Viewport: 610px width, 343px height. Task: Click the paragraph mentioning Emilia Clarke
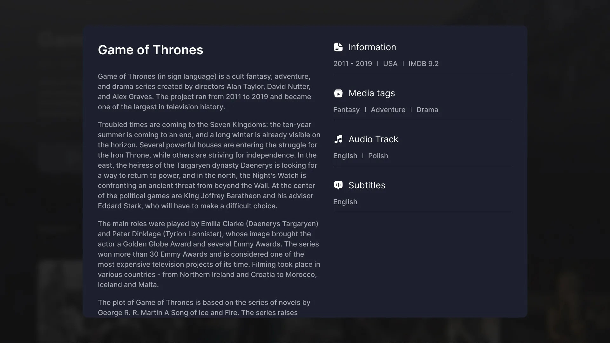tap(208, 254)
